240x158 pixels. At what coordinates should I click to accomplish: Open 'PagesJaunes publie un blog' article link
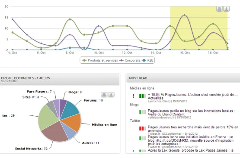191,112
